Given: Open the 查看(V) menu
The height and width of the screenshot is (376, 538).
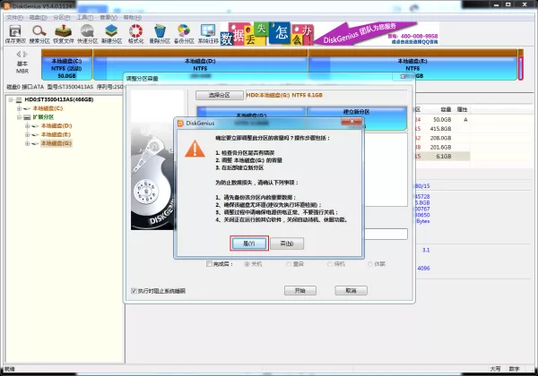Looking at the screenshot, I should [108, 18].
